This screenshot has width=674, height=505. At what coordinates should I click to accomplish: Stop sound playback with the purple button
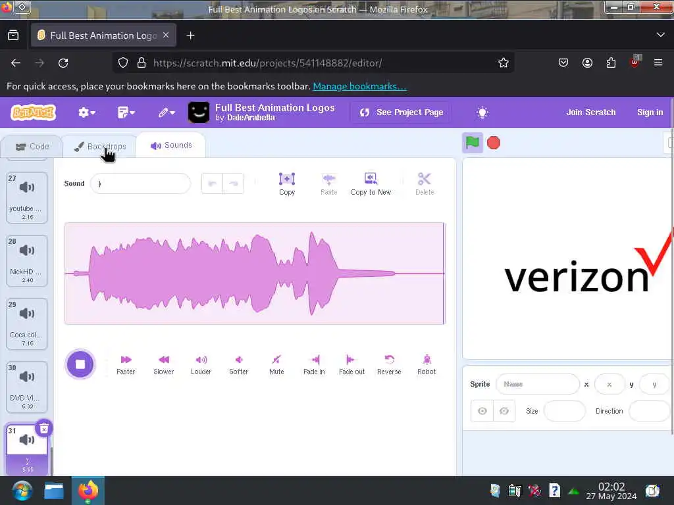(80, 364)
